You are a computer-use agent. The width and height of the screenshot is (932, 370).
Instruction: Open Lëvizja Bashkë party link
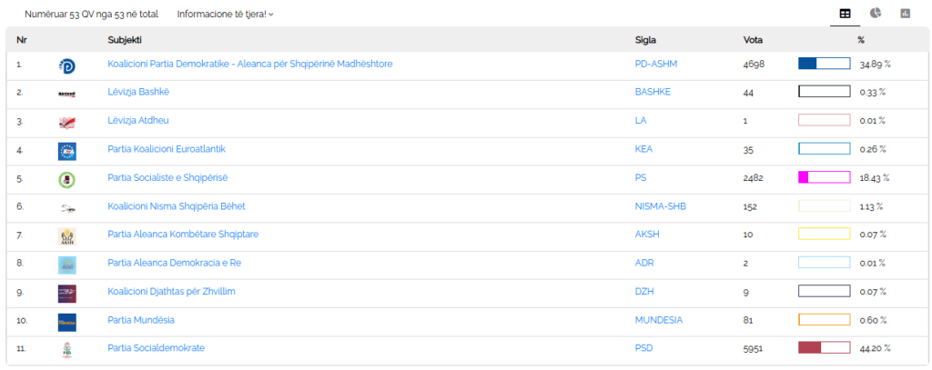click(138, 92)
